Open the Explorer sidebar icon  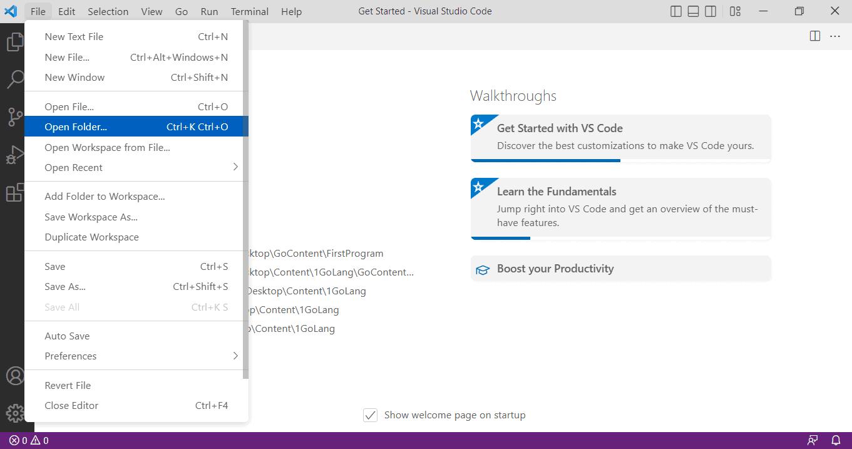click(x=14, y=41)
